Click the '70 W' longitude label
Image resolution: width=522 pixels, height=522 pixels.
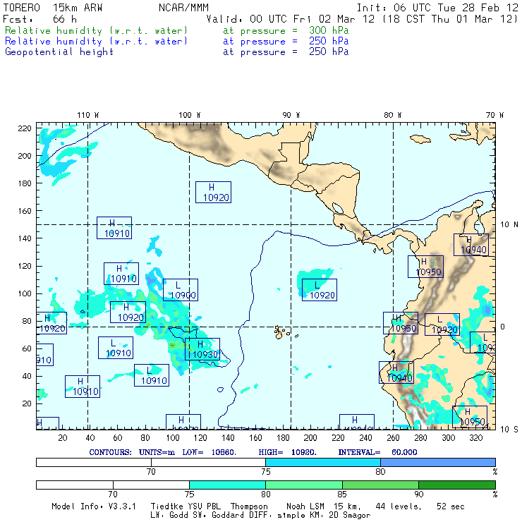tap(494, 115)
